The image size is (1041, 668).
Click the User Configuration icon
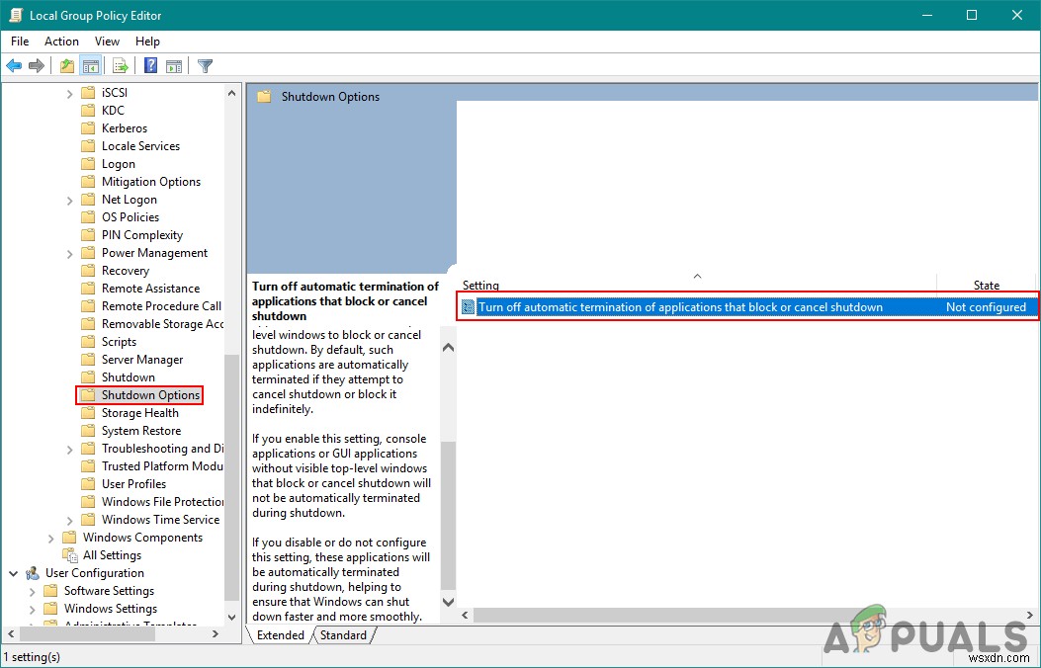[x=33, y=573]
